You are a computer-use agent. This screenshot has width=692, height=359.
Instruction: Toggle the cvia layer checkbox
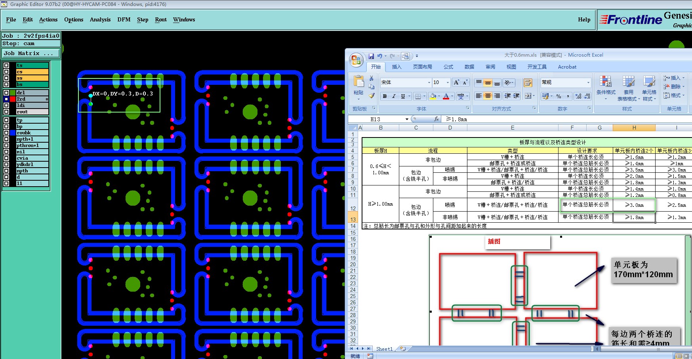pos(6,158)
